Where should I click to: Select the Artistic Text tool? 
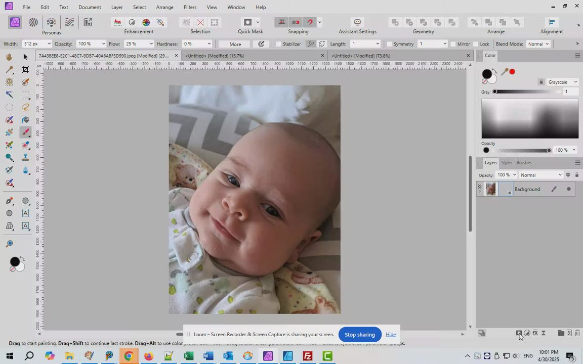(x=25, y=213)
